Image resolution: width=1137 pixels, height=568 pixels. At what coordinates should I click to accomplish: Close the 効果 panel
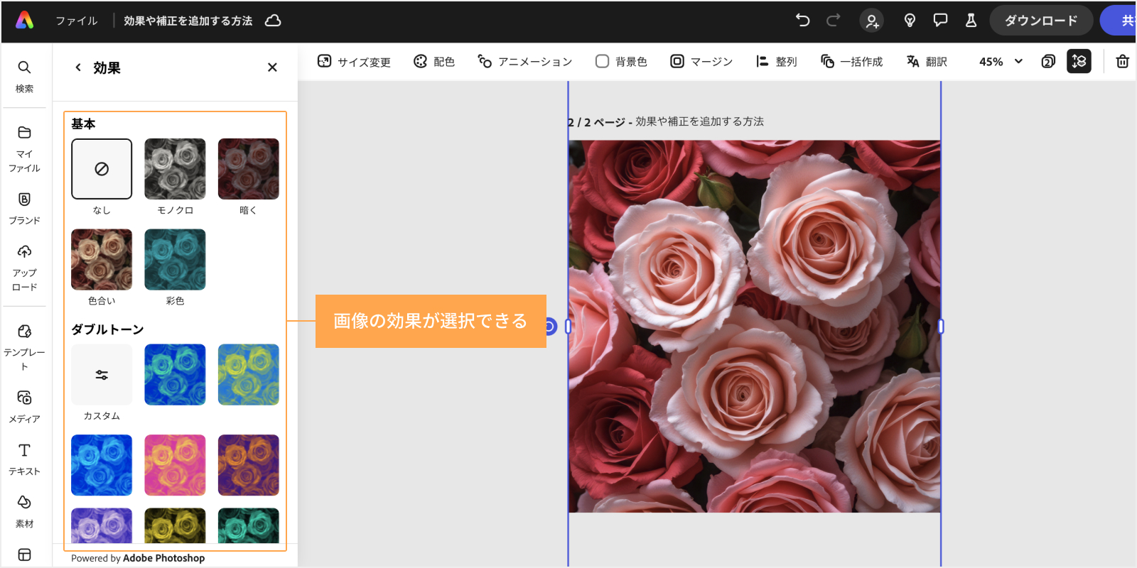coord(272,67)
